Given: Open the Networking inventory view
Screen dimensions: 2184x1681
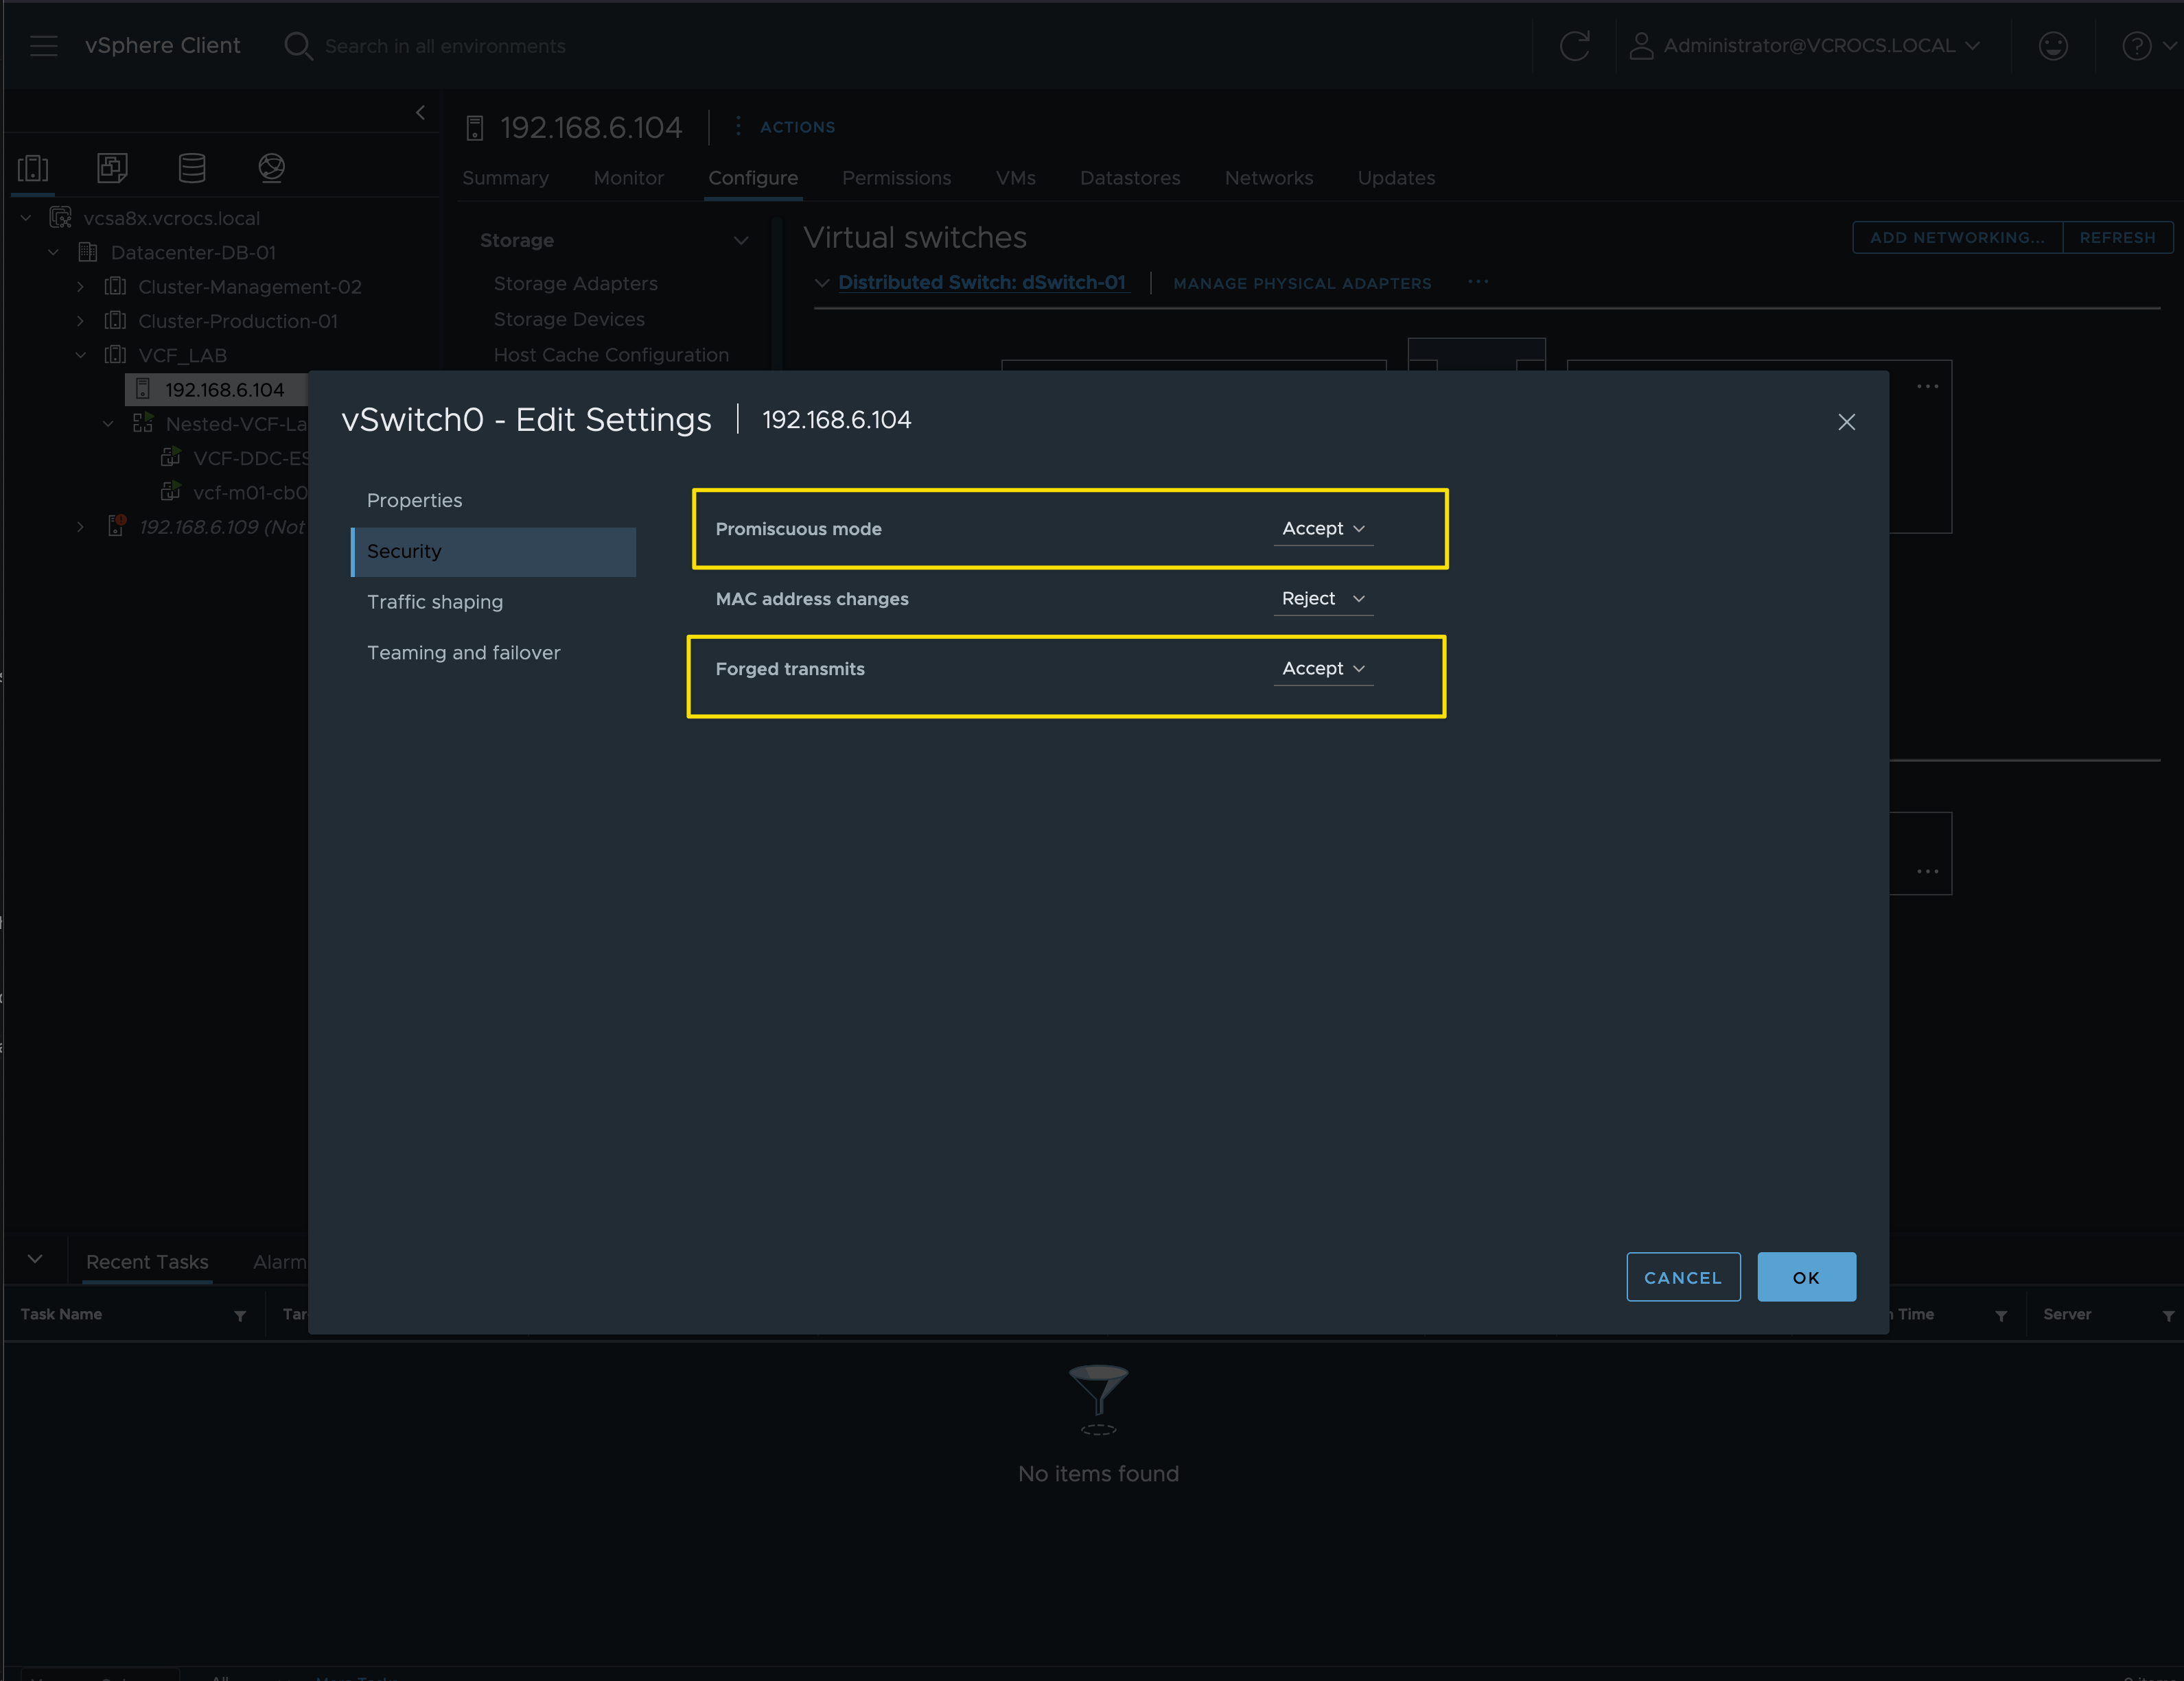Looking at the screenshot, I should (x=271, y=168).
